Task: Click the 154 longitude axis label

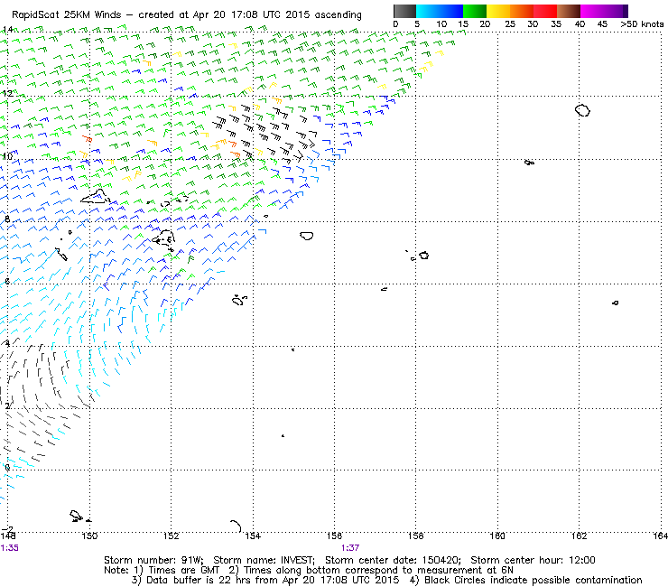Action: (253, 536)
